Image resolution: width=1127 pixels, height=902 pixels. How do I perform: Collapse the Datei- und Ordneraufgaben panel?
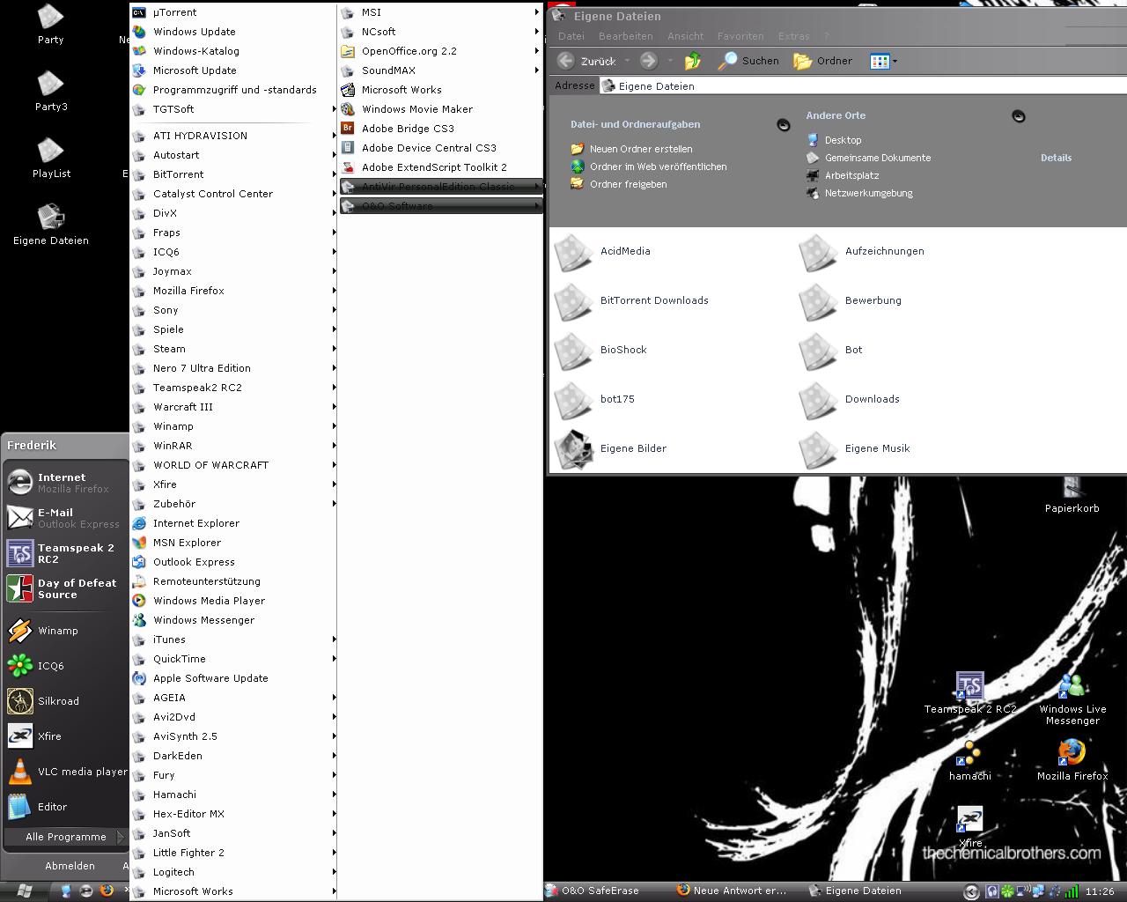click(x=784, y=125)
